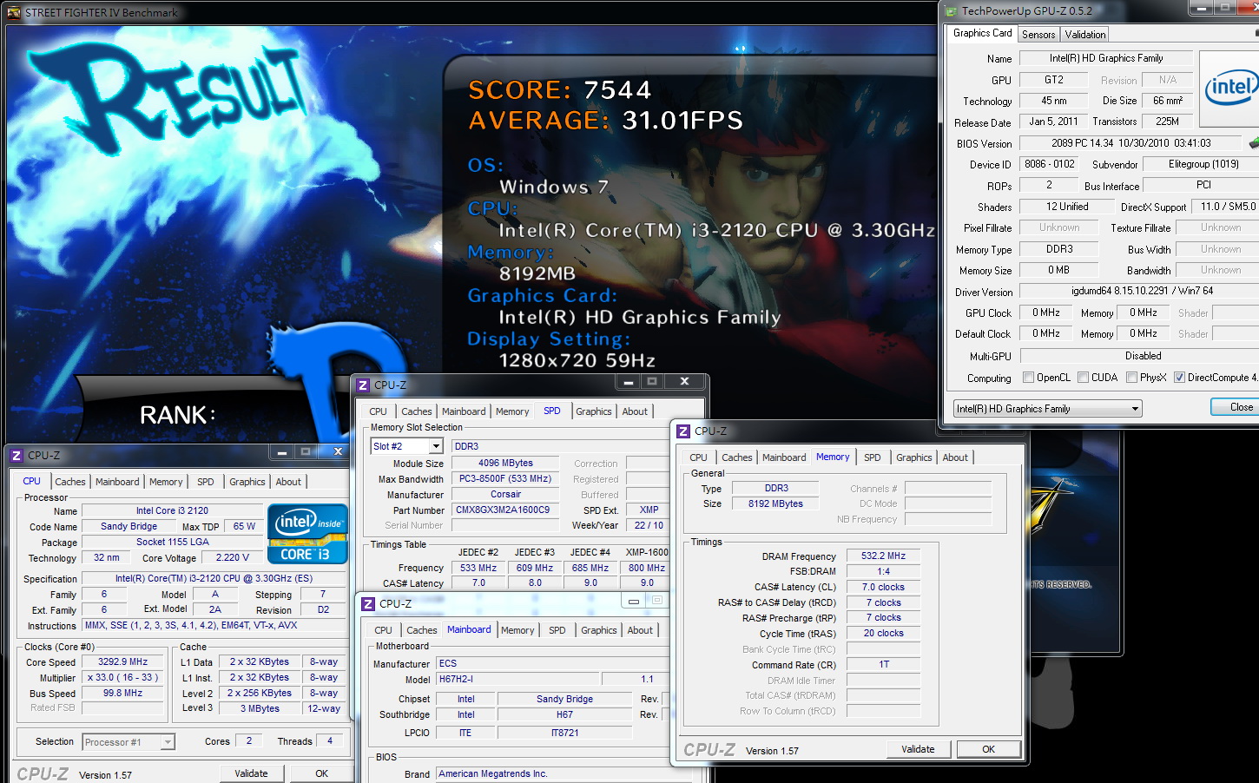Open the Caches tab in the CPU window
The width and height of the screenshot is (1259, 783).
[70, 482]
